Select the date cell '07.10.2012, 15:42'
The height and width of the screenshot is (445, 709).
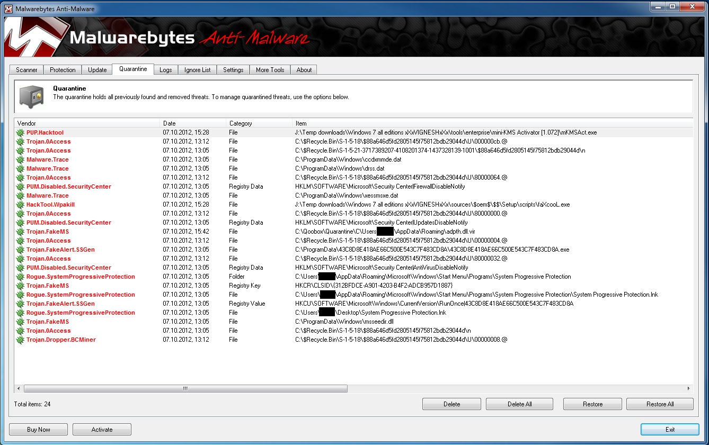[x=185, y=232]
